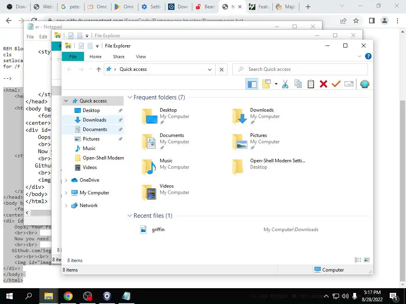Switch to the Beam Chrome tab
406x304 pixels.
point(205,7)
